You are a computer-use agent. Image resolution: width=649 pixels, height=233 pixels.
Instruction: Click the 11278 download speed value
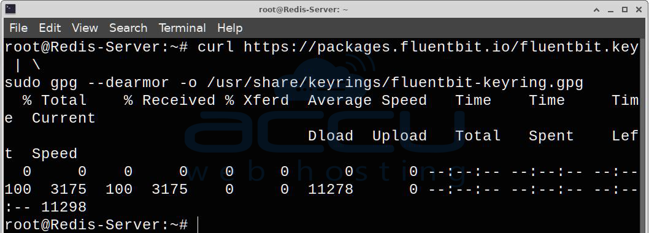[331, 189]
